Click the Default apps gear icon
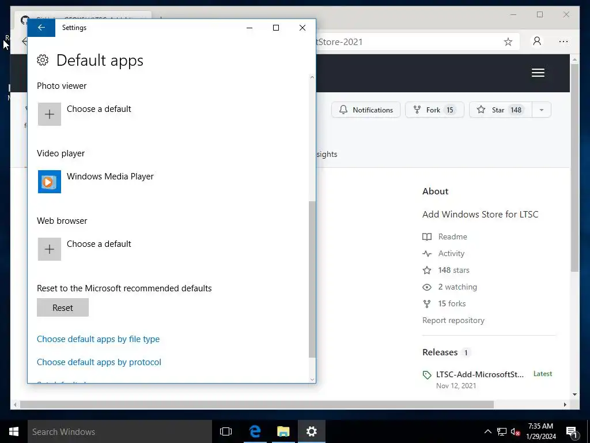 pyautogui.click(x=43, y=60)
